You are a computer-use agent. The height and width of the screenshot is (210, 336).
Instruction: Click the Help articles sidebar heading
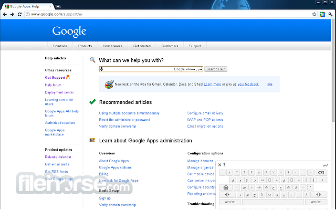(55, 58)
